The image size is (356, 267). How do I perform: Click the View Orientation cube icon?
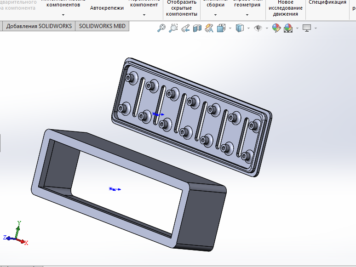tap(221, 28)
